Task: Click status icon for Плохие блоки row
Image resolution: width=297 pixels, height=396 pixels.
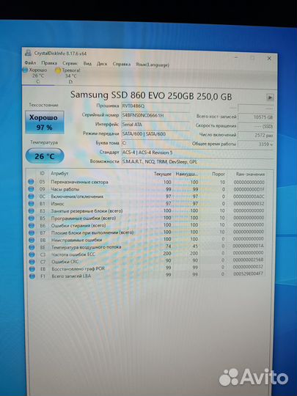Action: [32, 232]
